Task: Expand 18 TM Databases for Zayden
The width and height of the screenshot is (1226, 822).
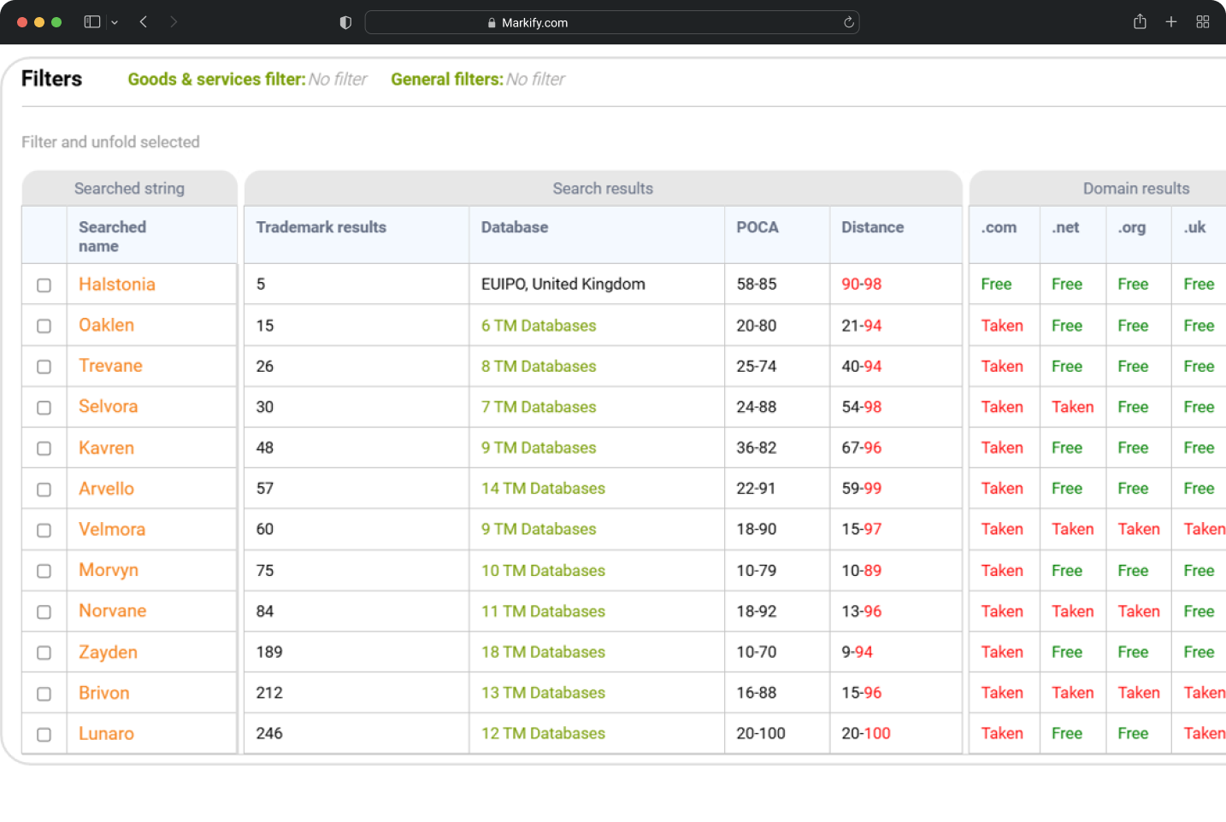Action: click(x=543, y=652)
